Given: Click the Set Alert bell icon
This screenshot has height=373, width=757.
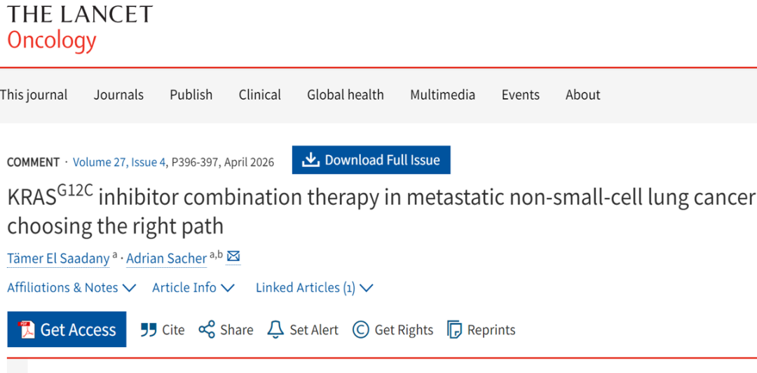Looking at the screenshot, I should 275,330.
